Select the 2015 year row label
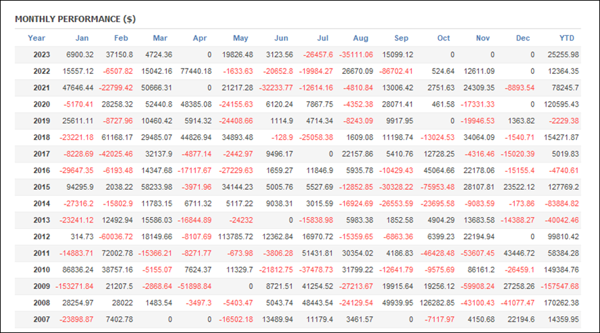Screen dimensions: 600x333 (x=41, y=187)
